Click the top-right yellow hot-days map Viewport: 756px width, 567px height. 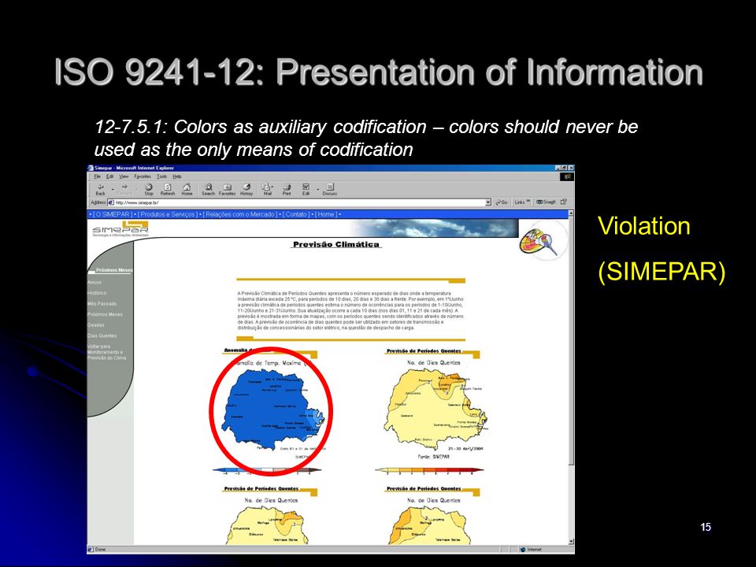click(435, 409)
